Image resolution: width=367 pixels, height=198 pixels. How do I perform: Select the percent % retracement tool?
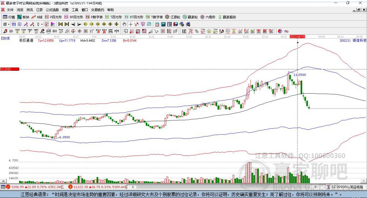(x=197, y=31)
